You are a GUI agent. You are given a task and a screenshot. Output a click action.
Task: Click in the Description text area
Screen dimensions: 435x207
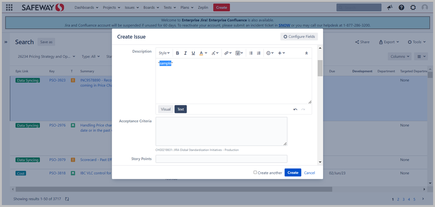(x=234, y=81)
